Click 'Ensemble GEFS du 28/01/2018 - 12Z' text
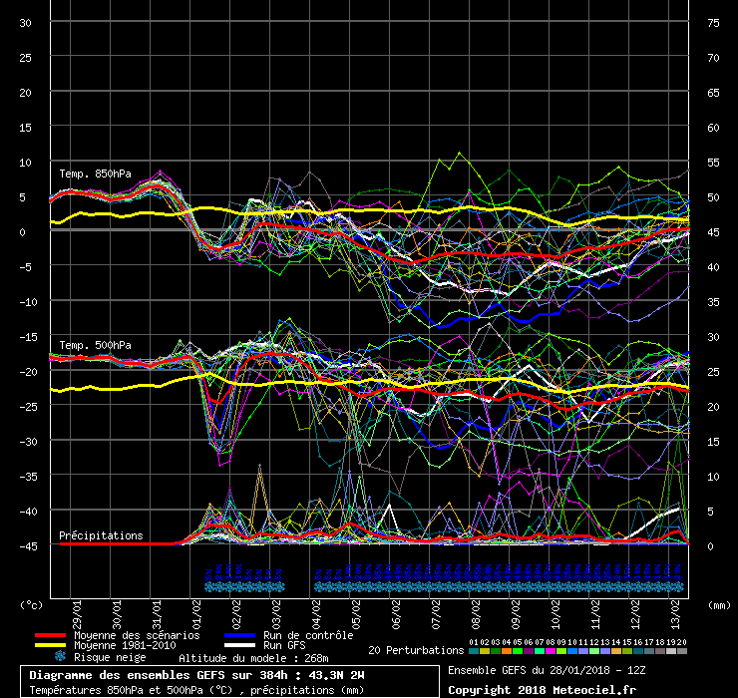The width and height of the screenshot is (738, 698). pos(547,670)
